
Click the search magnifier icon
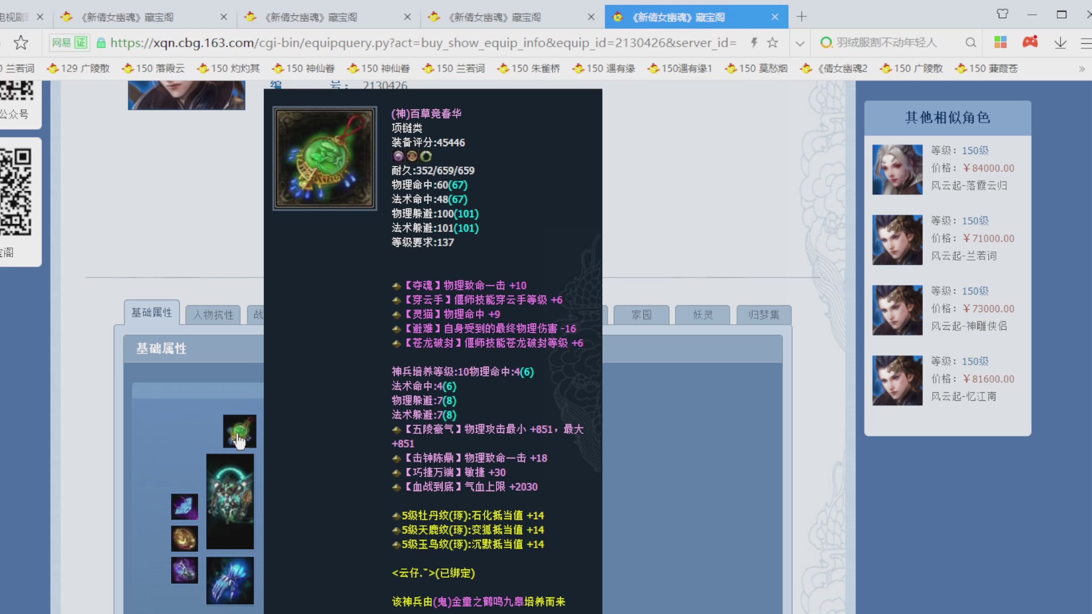pos(971,43)
